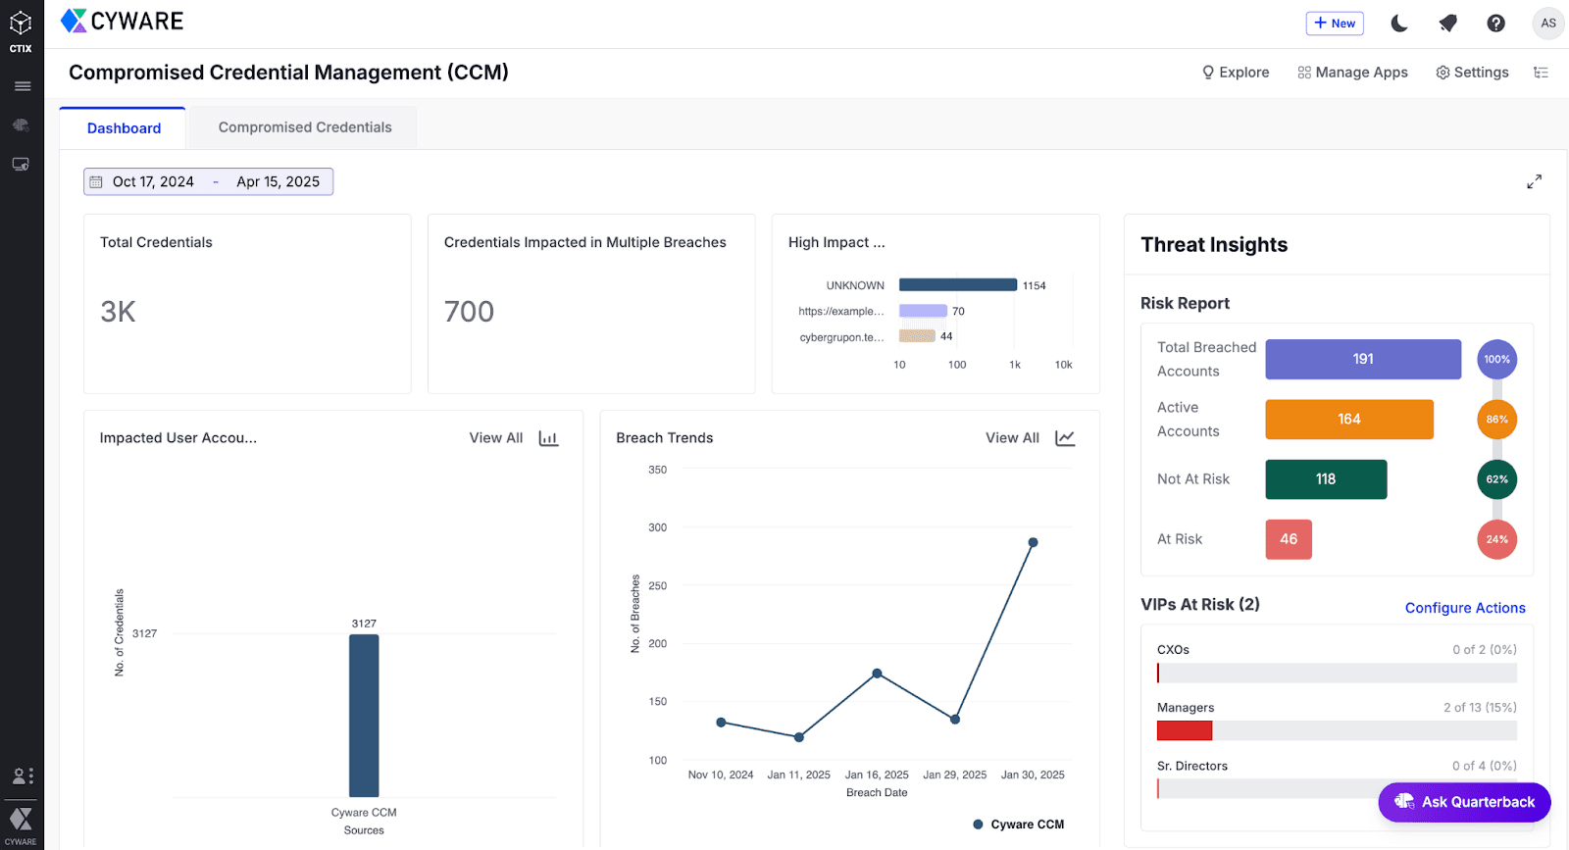Open the AS user profile avatar
The width and height of the screenshot is (1569, 850).
1547,24
